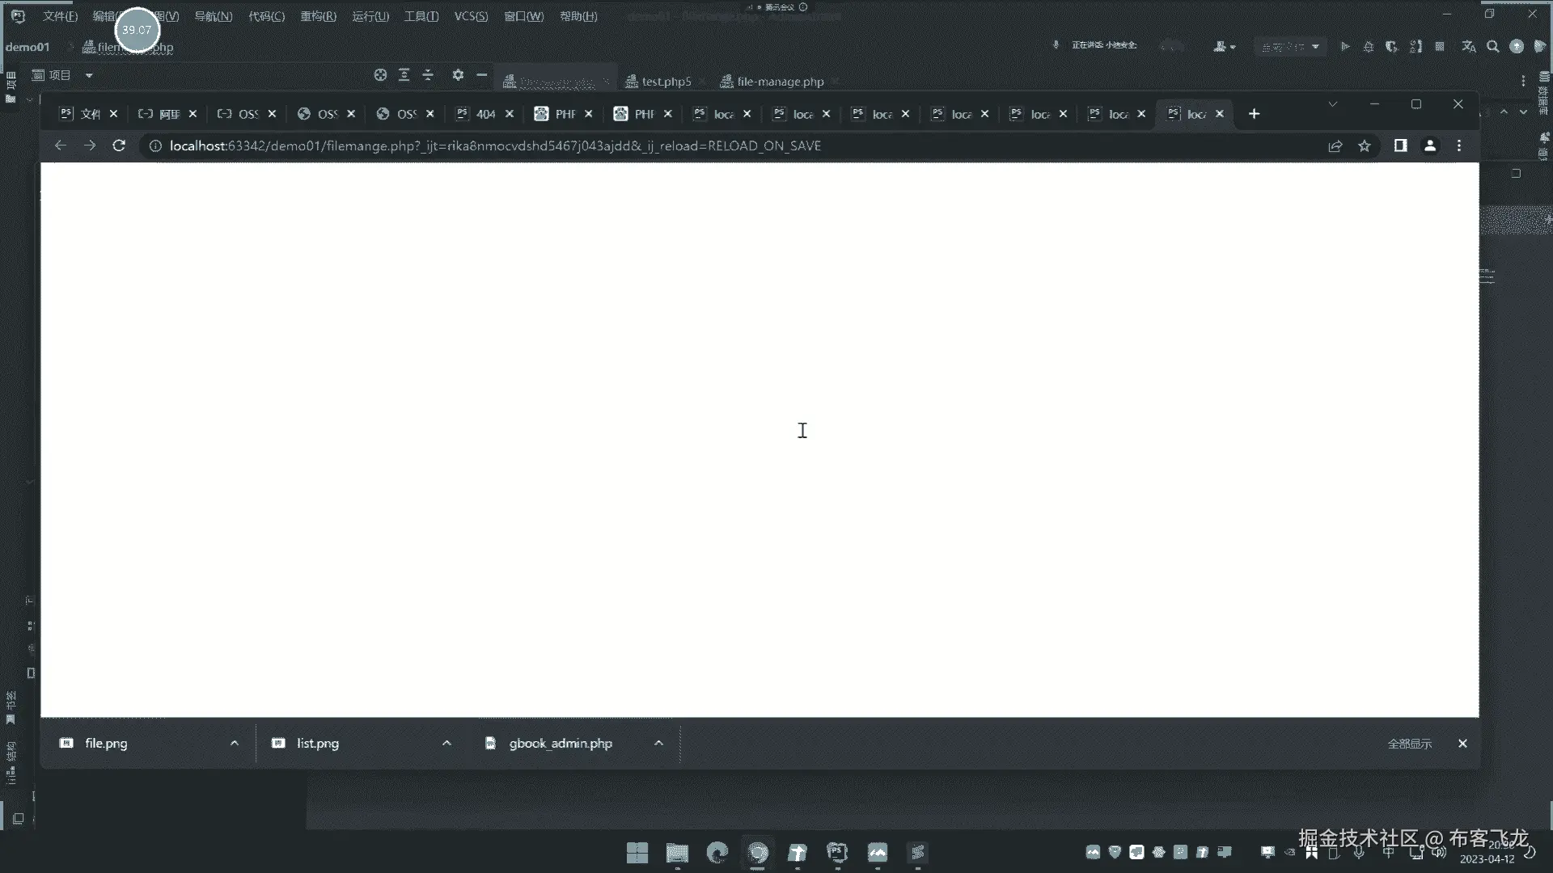The width and height of the screenshot is (1553, 873).
Task: Switch to the 404 browser tab
Action: pos(484,114)
